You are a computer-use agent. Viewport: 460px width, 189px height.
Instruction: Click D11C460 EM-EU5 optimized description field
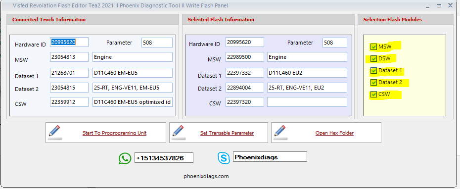(x=132, y=102)
